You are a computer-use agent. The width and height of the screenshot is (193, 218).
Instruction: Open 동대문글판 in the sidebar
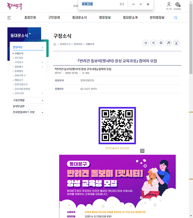pos(19,106)
